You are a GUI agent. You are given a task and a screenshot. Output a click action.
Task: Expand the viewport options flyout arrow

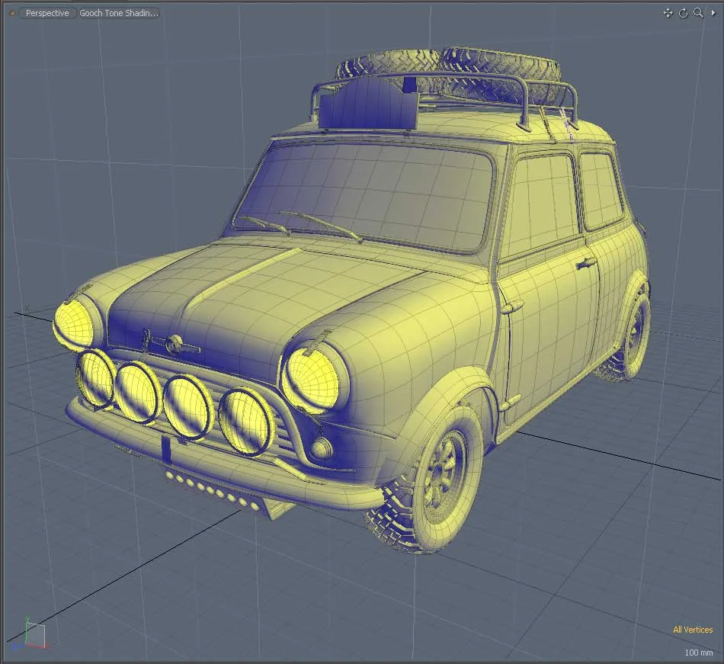tap(715, 13)
